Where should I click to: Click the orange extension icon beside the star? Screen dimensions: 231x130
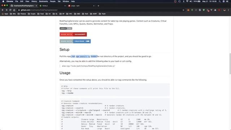(x=188, y=10)
